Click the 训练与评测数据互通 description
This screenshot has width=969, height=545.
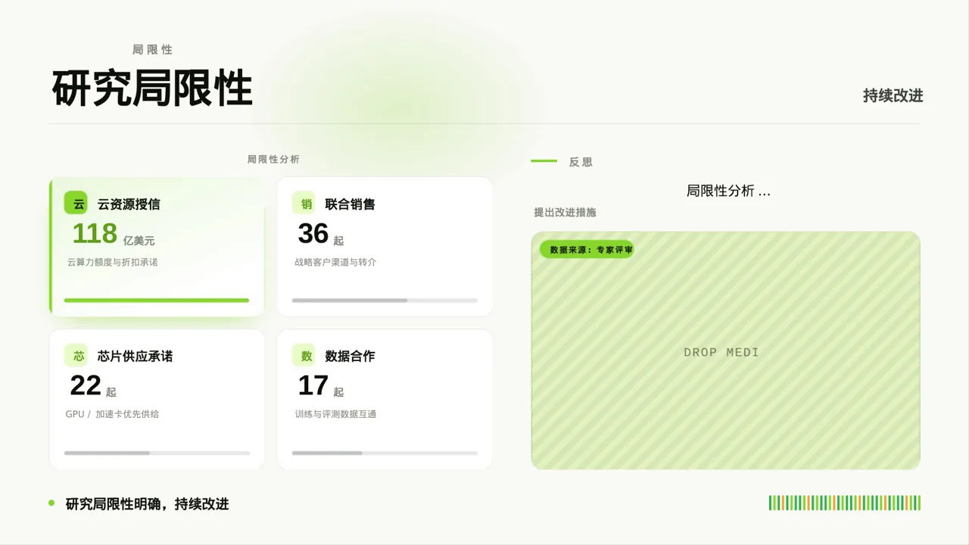pos(335,414)
